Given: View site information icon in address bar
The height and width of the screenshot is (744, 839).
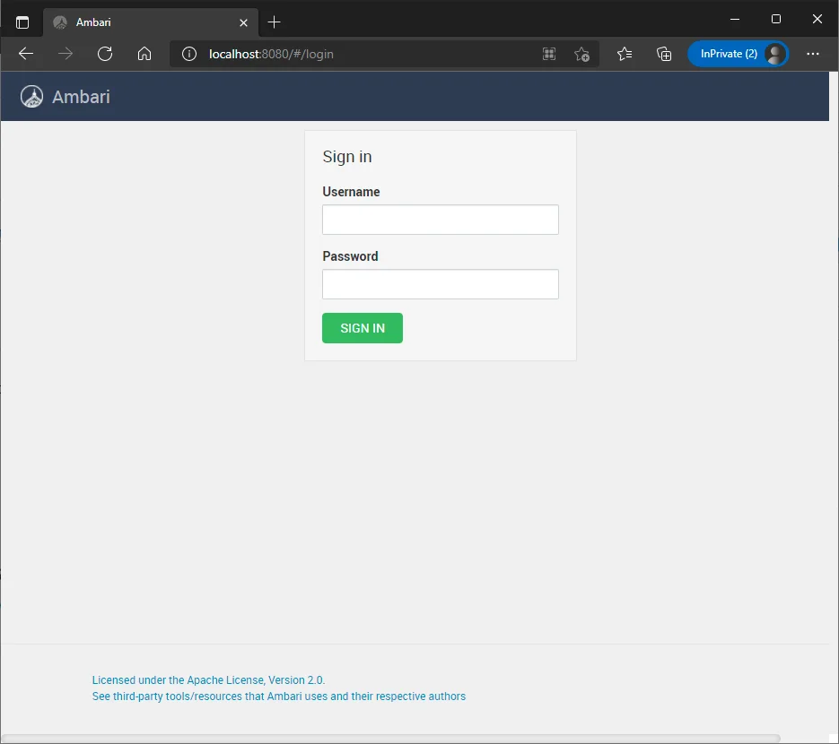Looking at the screenshot, I should click(x=189, y=54).
